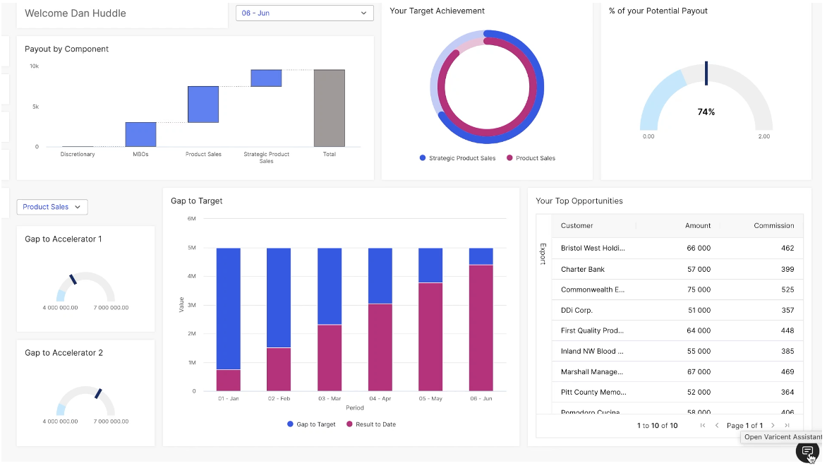Viewport: 827px width, 466px height.
Task: Sort opportunities by the 'Amount' column
Action: pyautogui.click(x=697, y=225)
